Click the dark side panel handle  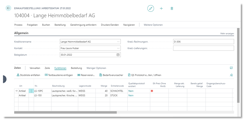tap(4, 79)
